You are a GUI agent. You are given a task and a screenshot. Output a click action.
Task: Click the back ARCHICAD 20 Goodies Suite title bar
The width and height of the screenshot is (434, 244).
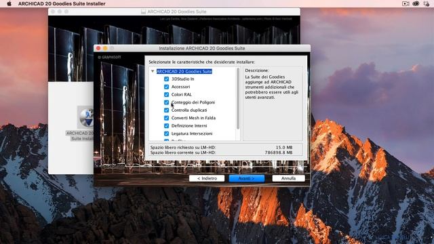pyautogui.click(x=174, y=12)
